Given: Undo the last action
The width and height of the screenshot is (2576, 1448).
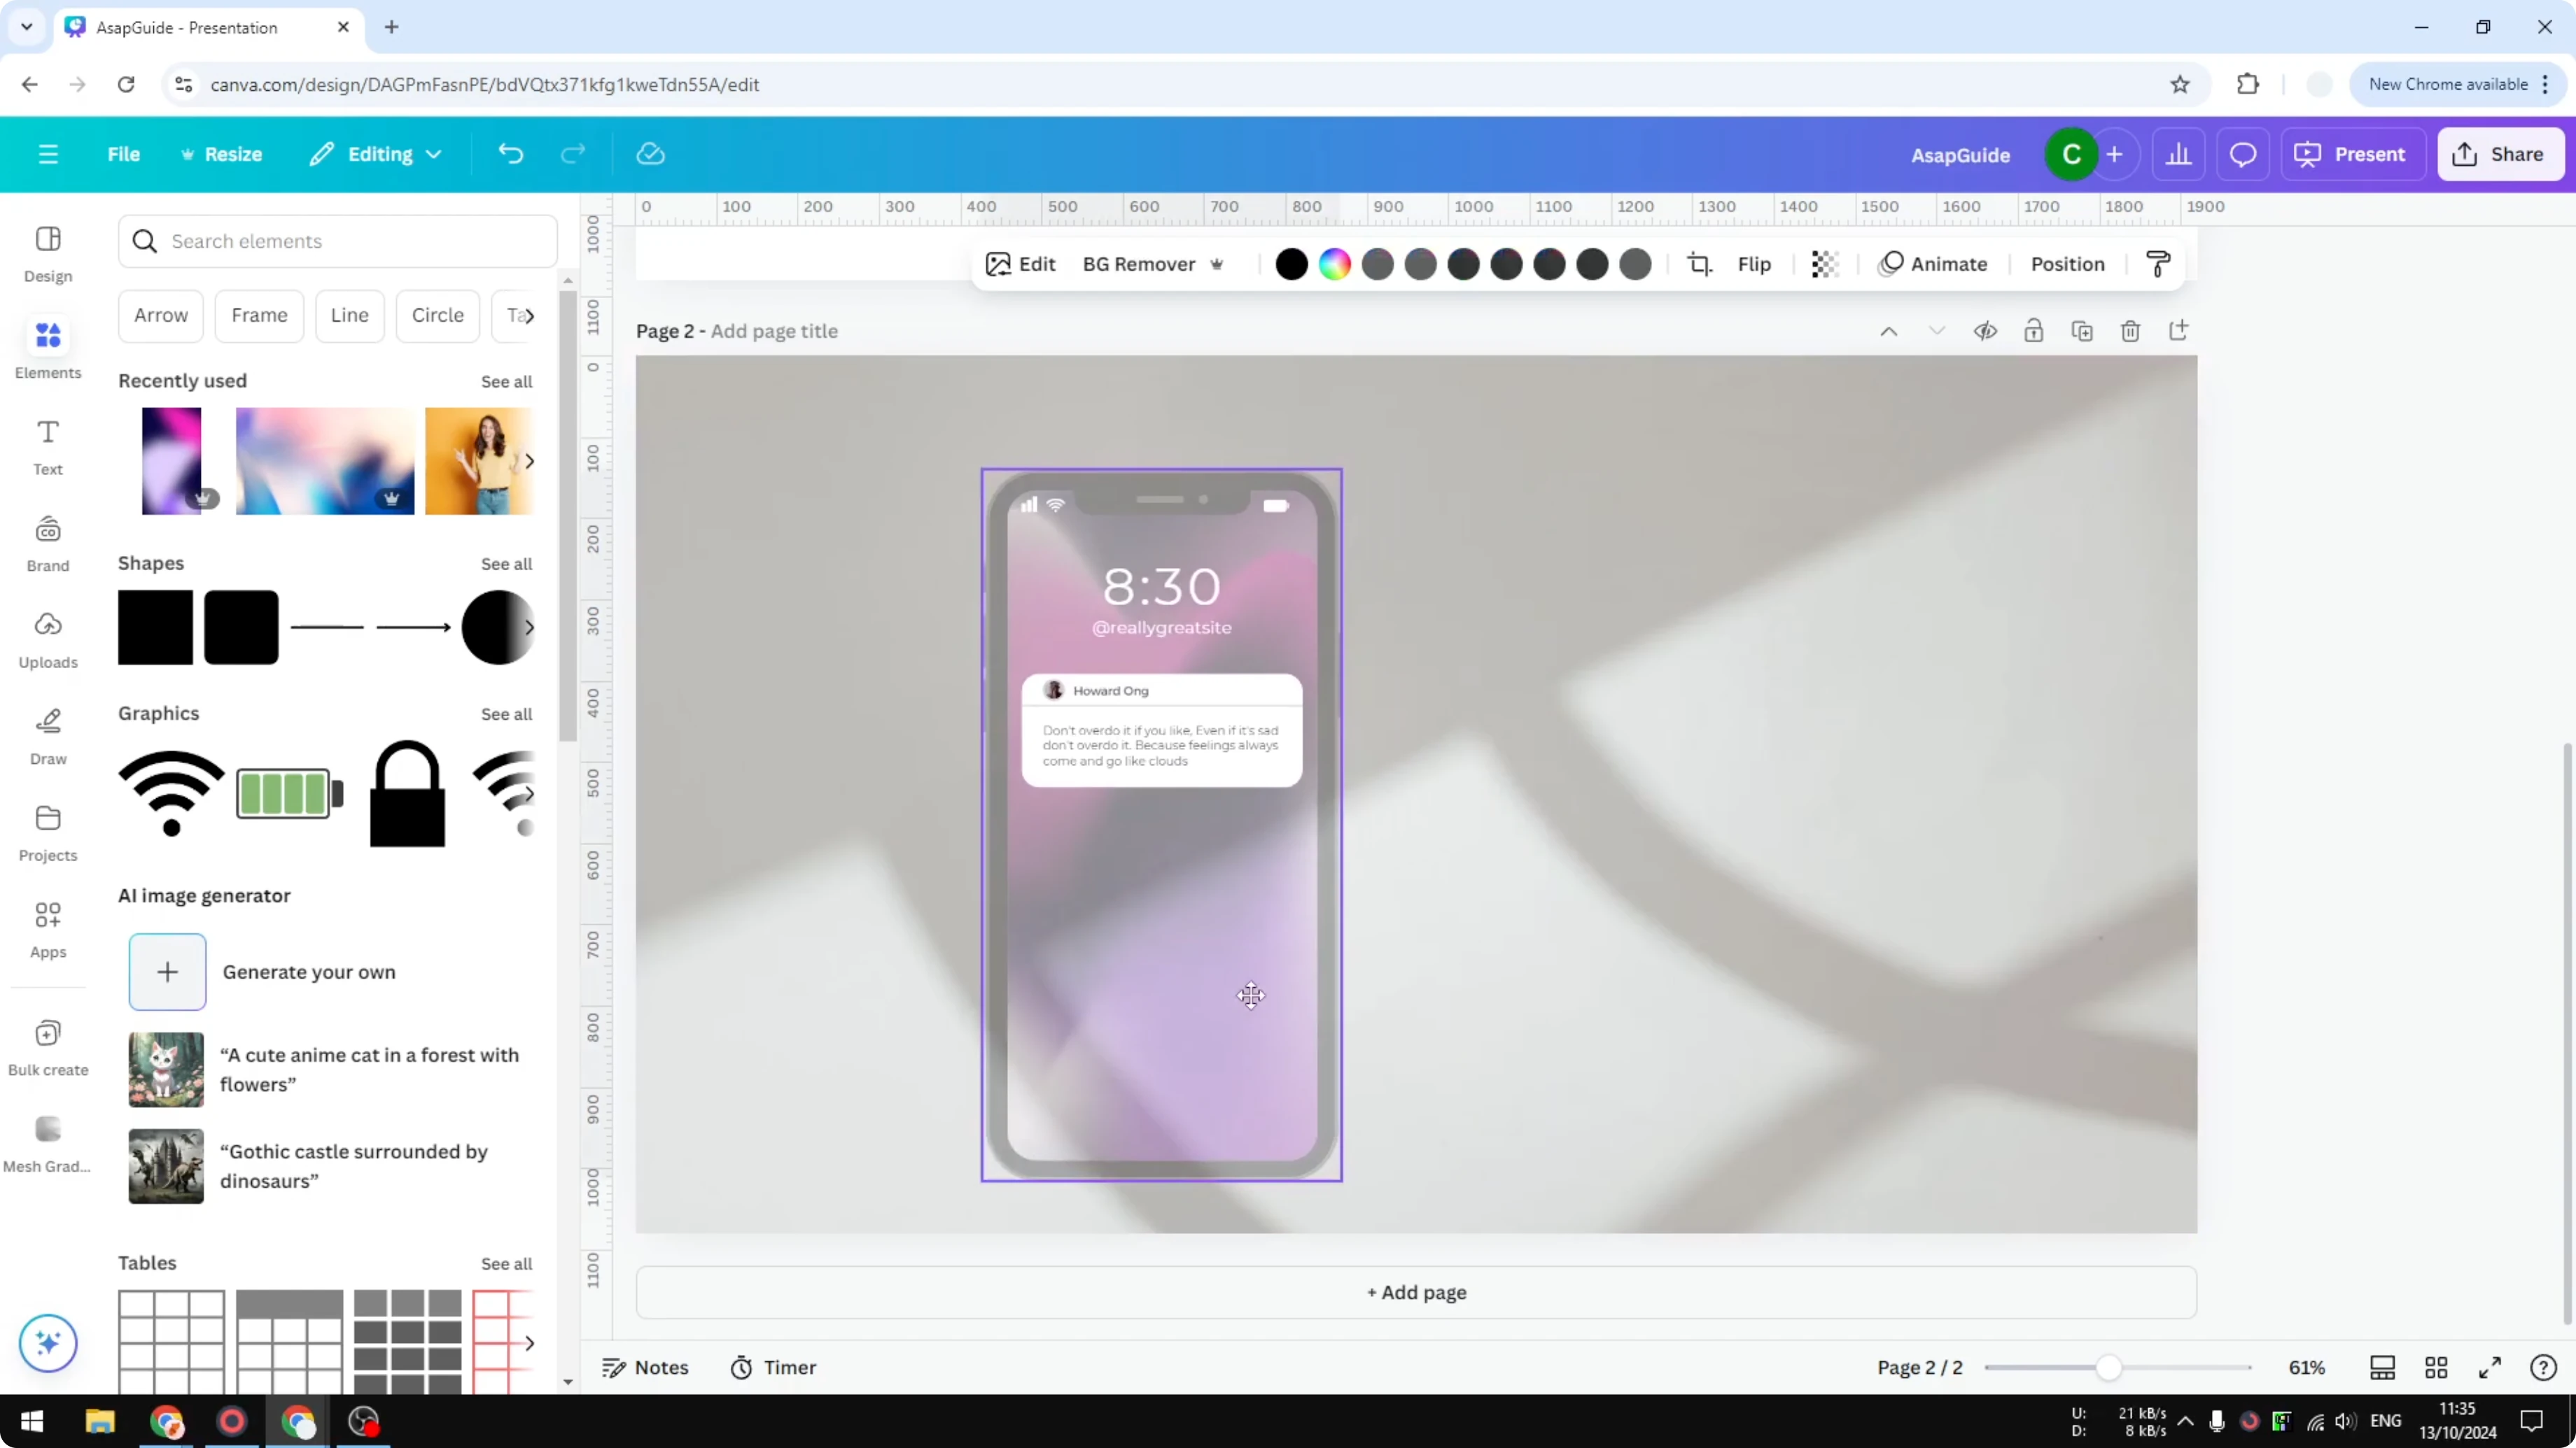Looking at the screenshot, I should tap(511, 154).
